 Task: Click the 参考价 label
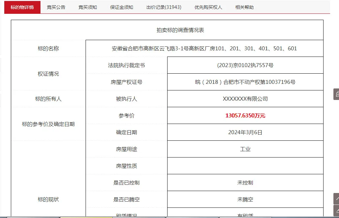[x=126, y=116]
